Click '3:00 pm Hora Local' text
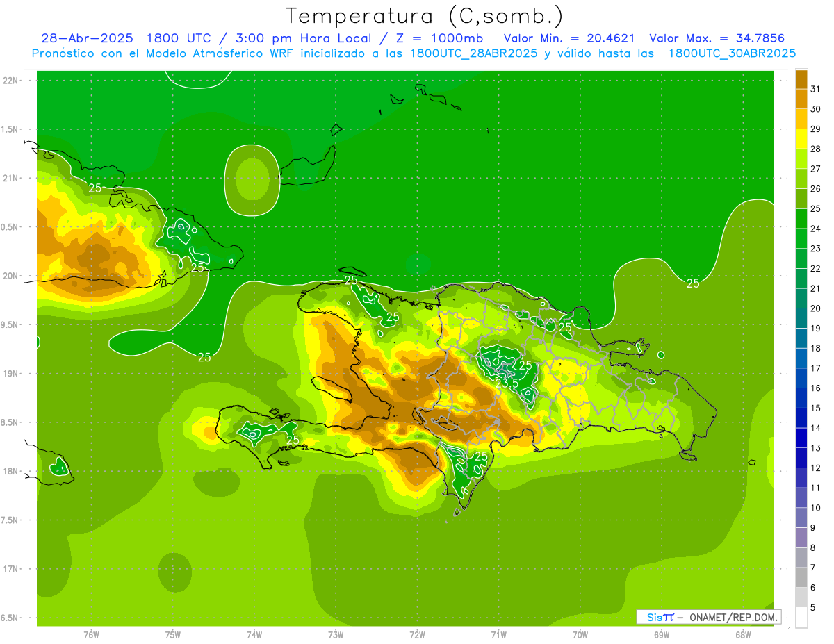This screenshot has width=834, height=644. [x=302, y=38]
